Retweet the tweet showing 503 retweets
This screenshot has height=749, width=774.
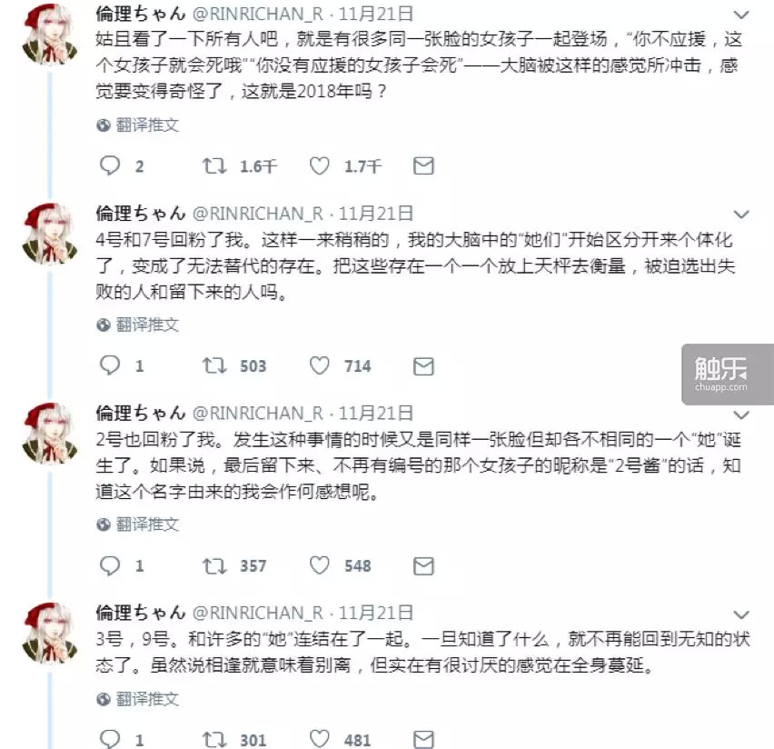[214, 366]
